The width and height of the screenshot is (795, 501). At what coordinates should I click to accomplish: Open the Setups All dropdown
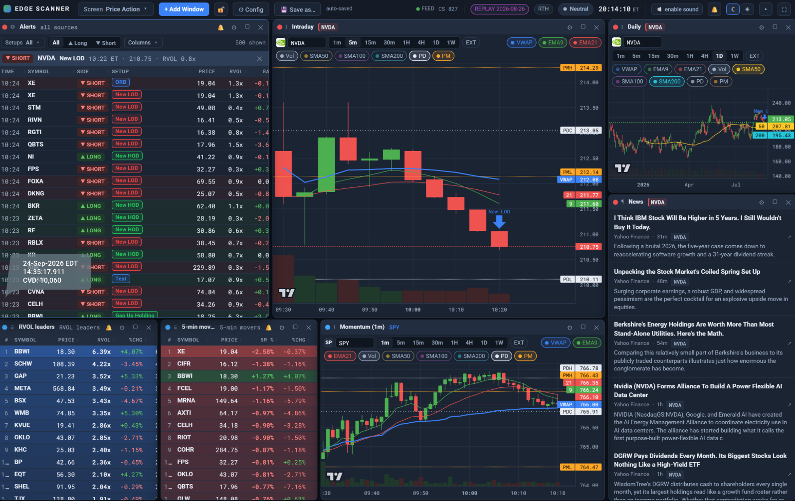[22, 43]
